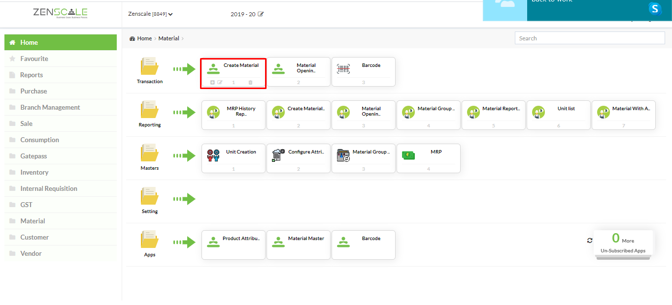Click the Transaction label under its folder
Viewport: 672px width, 305px height.
click(150, 82)
